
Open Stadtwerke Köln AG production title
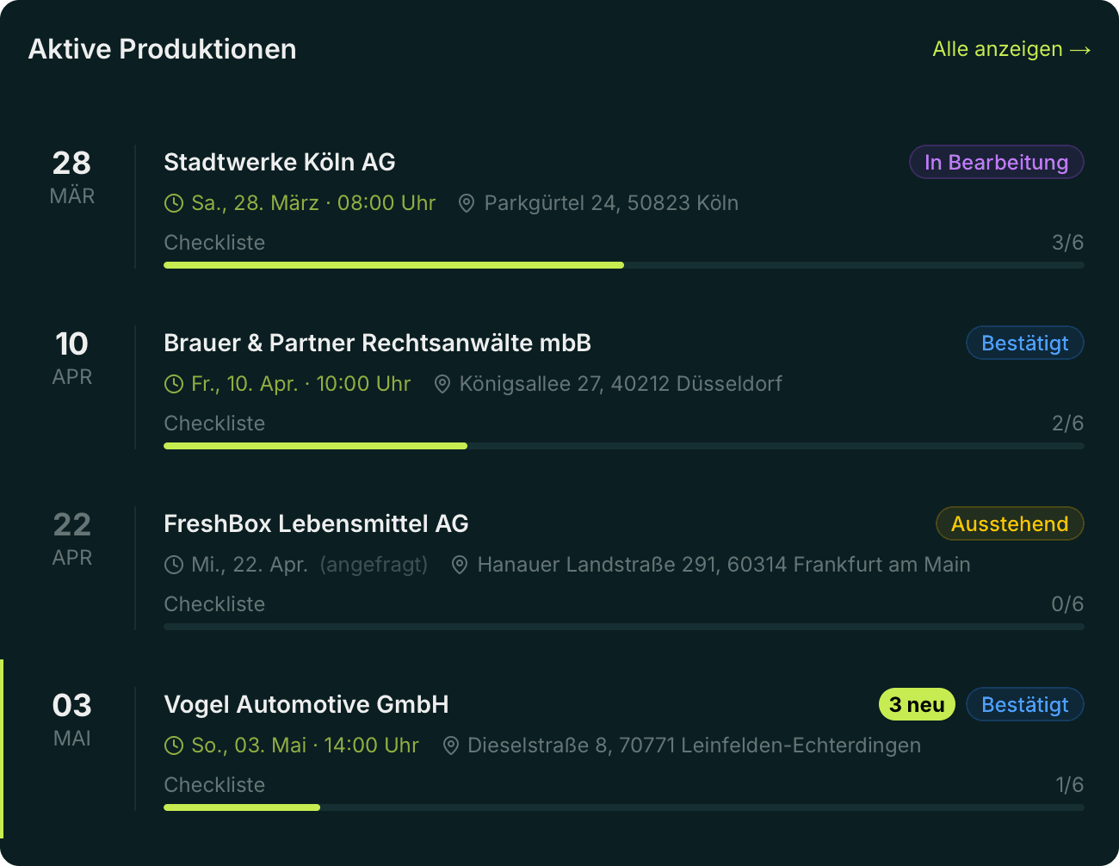click(x=280, y=163)
